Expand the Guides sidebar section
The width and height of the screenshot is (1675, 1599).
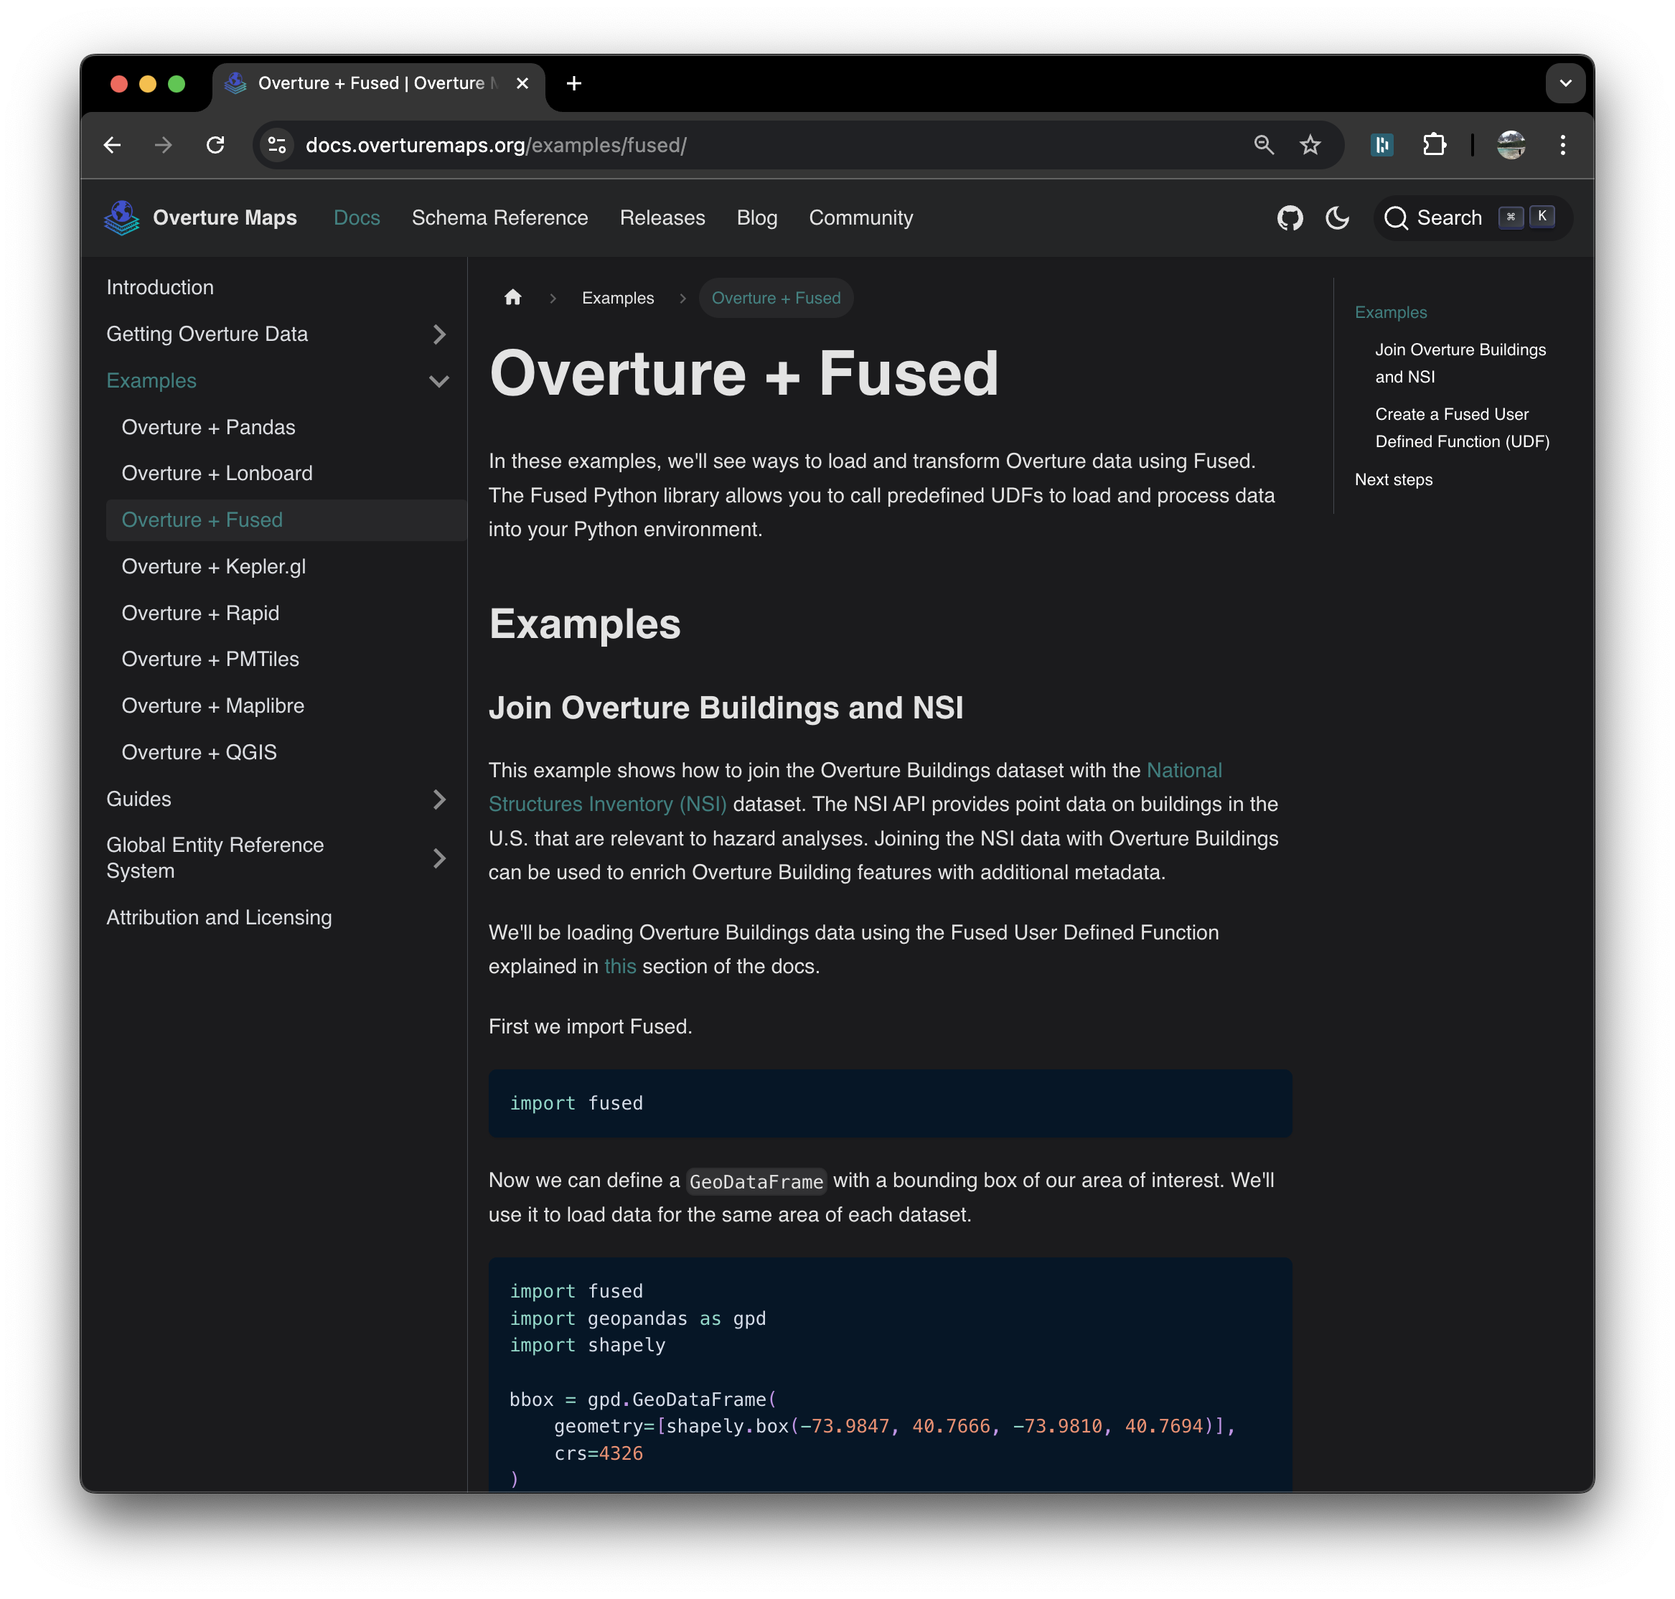[x=439, y=799]
